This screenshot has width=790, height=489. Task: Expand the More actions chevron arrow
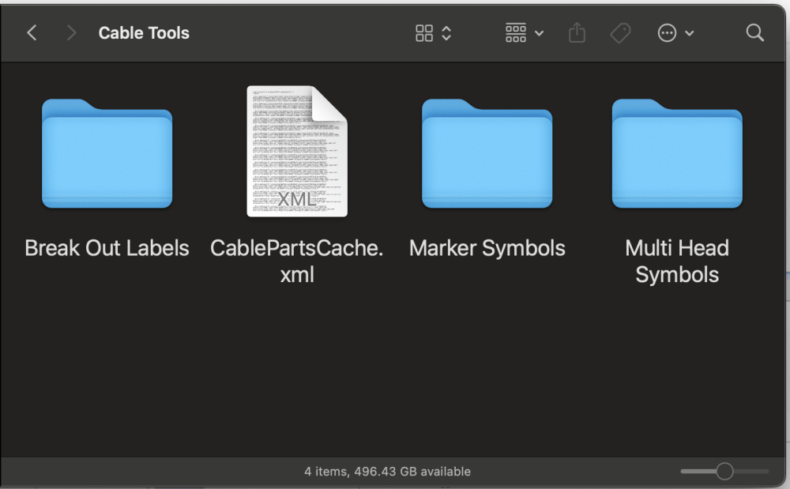690,33
